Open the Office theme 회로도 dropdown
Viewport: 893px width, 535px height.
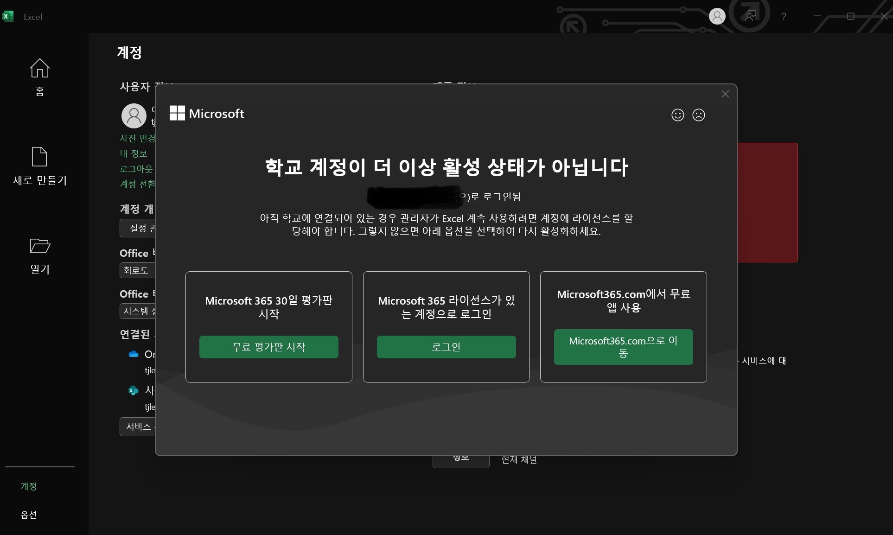(137, 270)
